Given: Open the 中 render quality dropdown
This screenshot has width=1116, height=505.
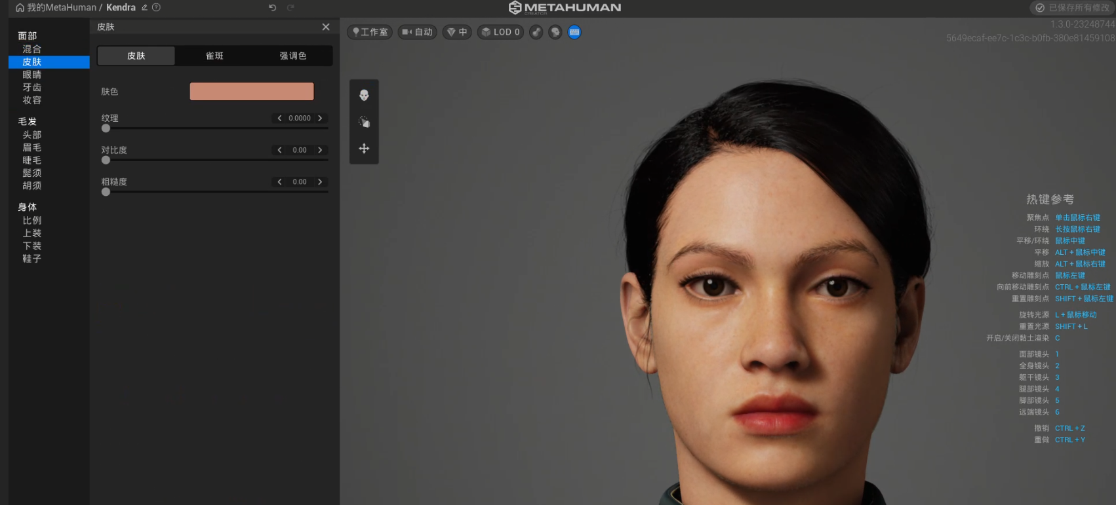Looking at the screenshot, I should [x=457, y=32].
